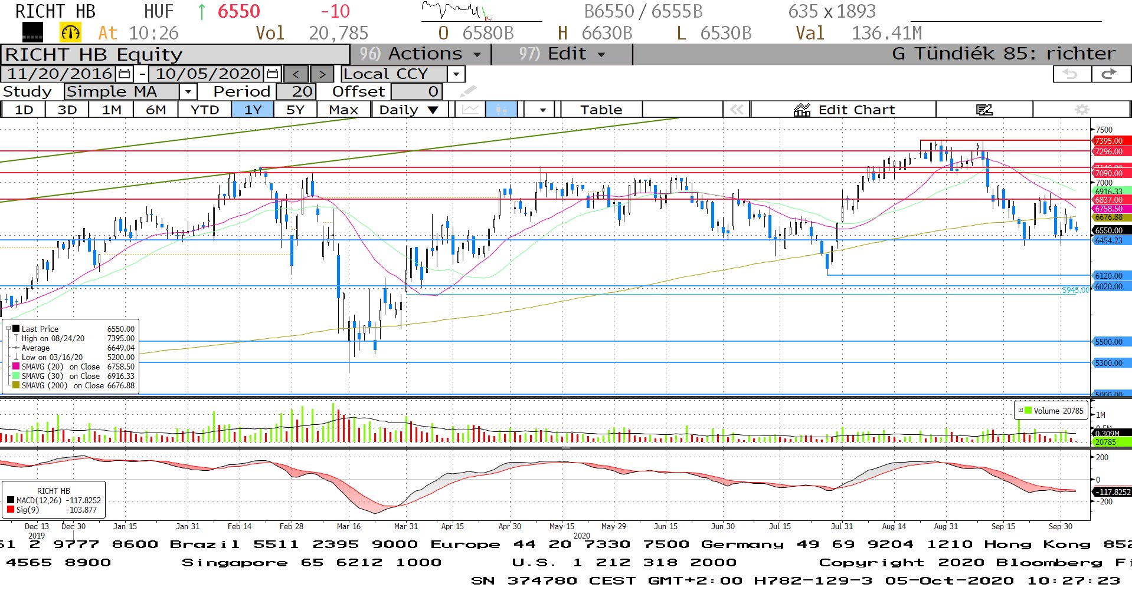The width and height of the screenshot is (1132, 604).
Task: Open the Local CCY currency dropdown
Action: pos(456,74)
